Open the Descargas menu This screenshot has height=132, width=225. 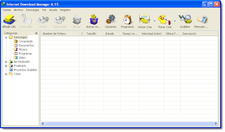coord(33,10)
